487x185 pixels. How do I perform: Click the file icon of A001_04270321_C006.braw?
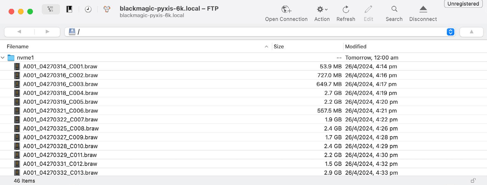pyautogui.click(x=17, y=111)
